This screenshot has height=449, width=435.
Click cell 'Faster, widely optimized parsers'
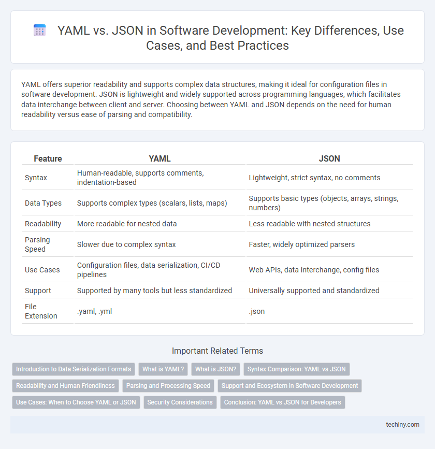(x=329, y=244)
